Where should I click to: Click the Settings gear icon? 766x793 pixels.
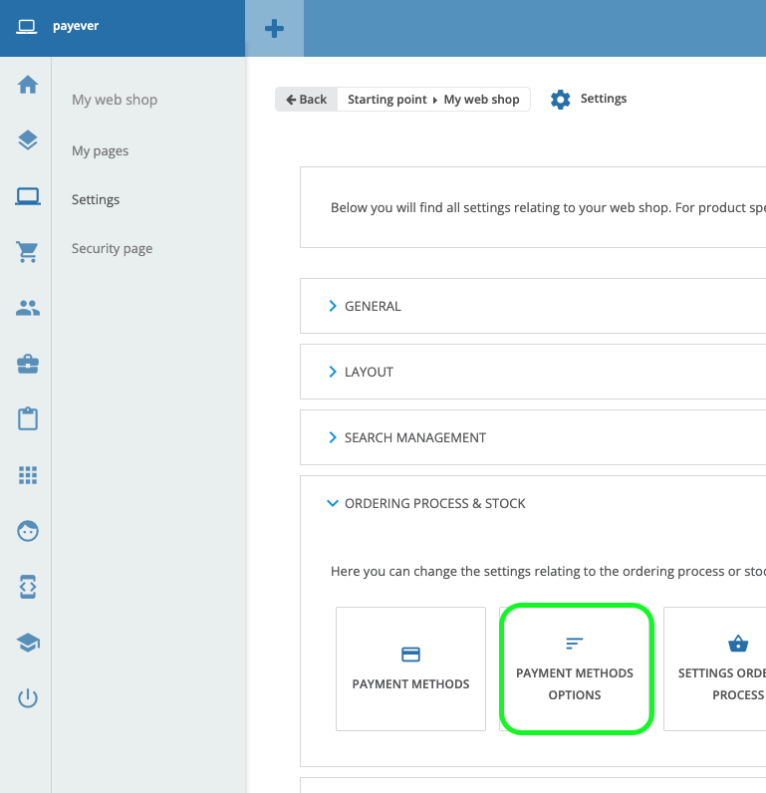click(x=560, y=100)
